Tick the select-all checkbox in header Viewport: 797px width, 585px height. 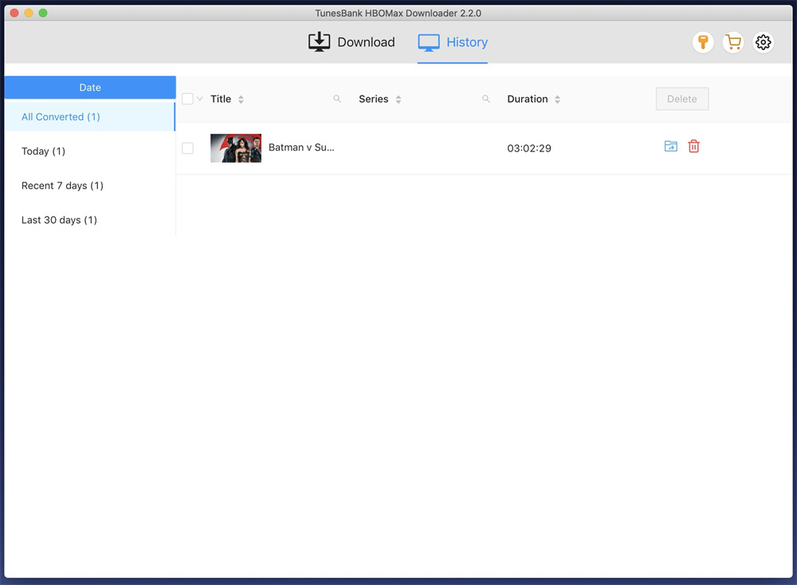187,99
